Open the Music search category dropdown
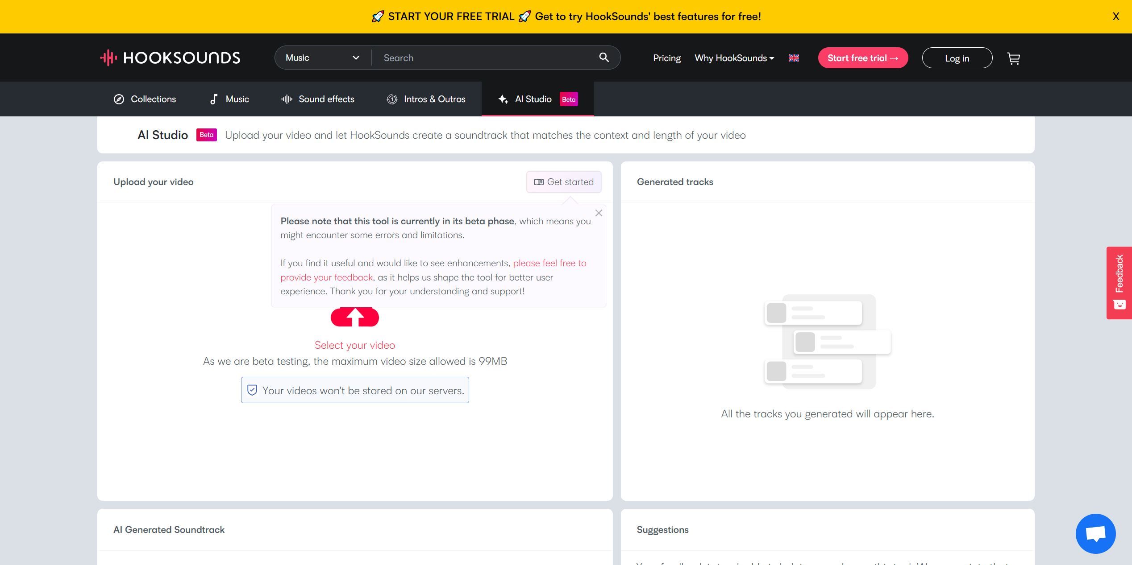 [321, 58]
